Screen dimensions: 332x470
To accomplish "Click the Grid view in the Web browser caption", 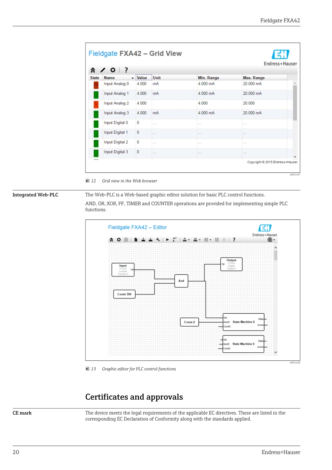I will click(x=129, y=181).
